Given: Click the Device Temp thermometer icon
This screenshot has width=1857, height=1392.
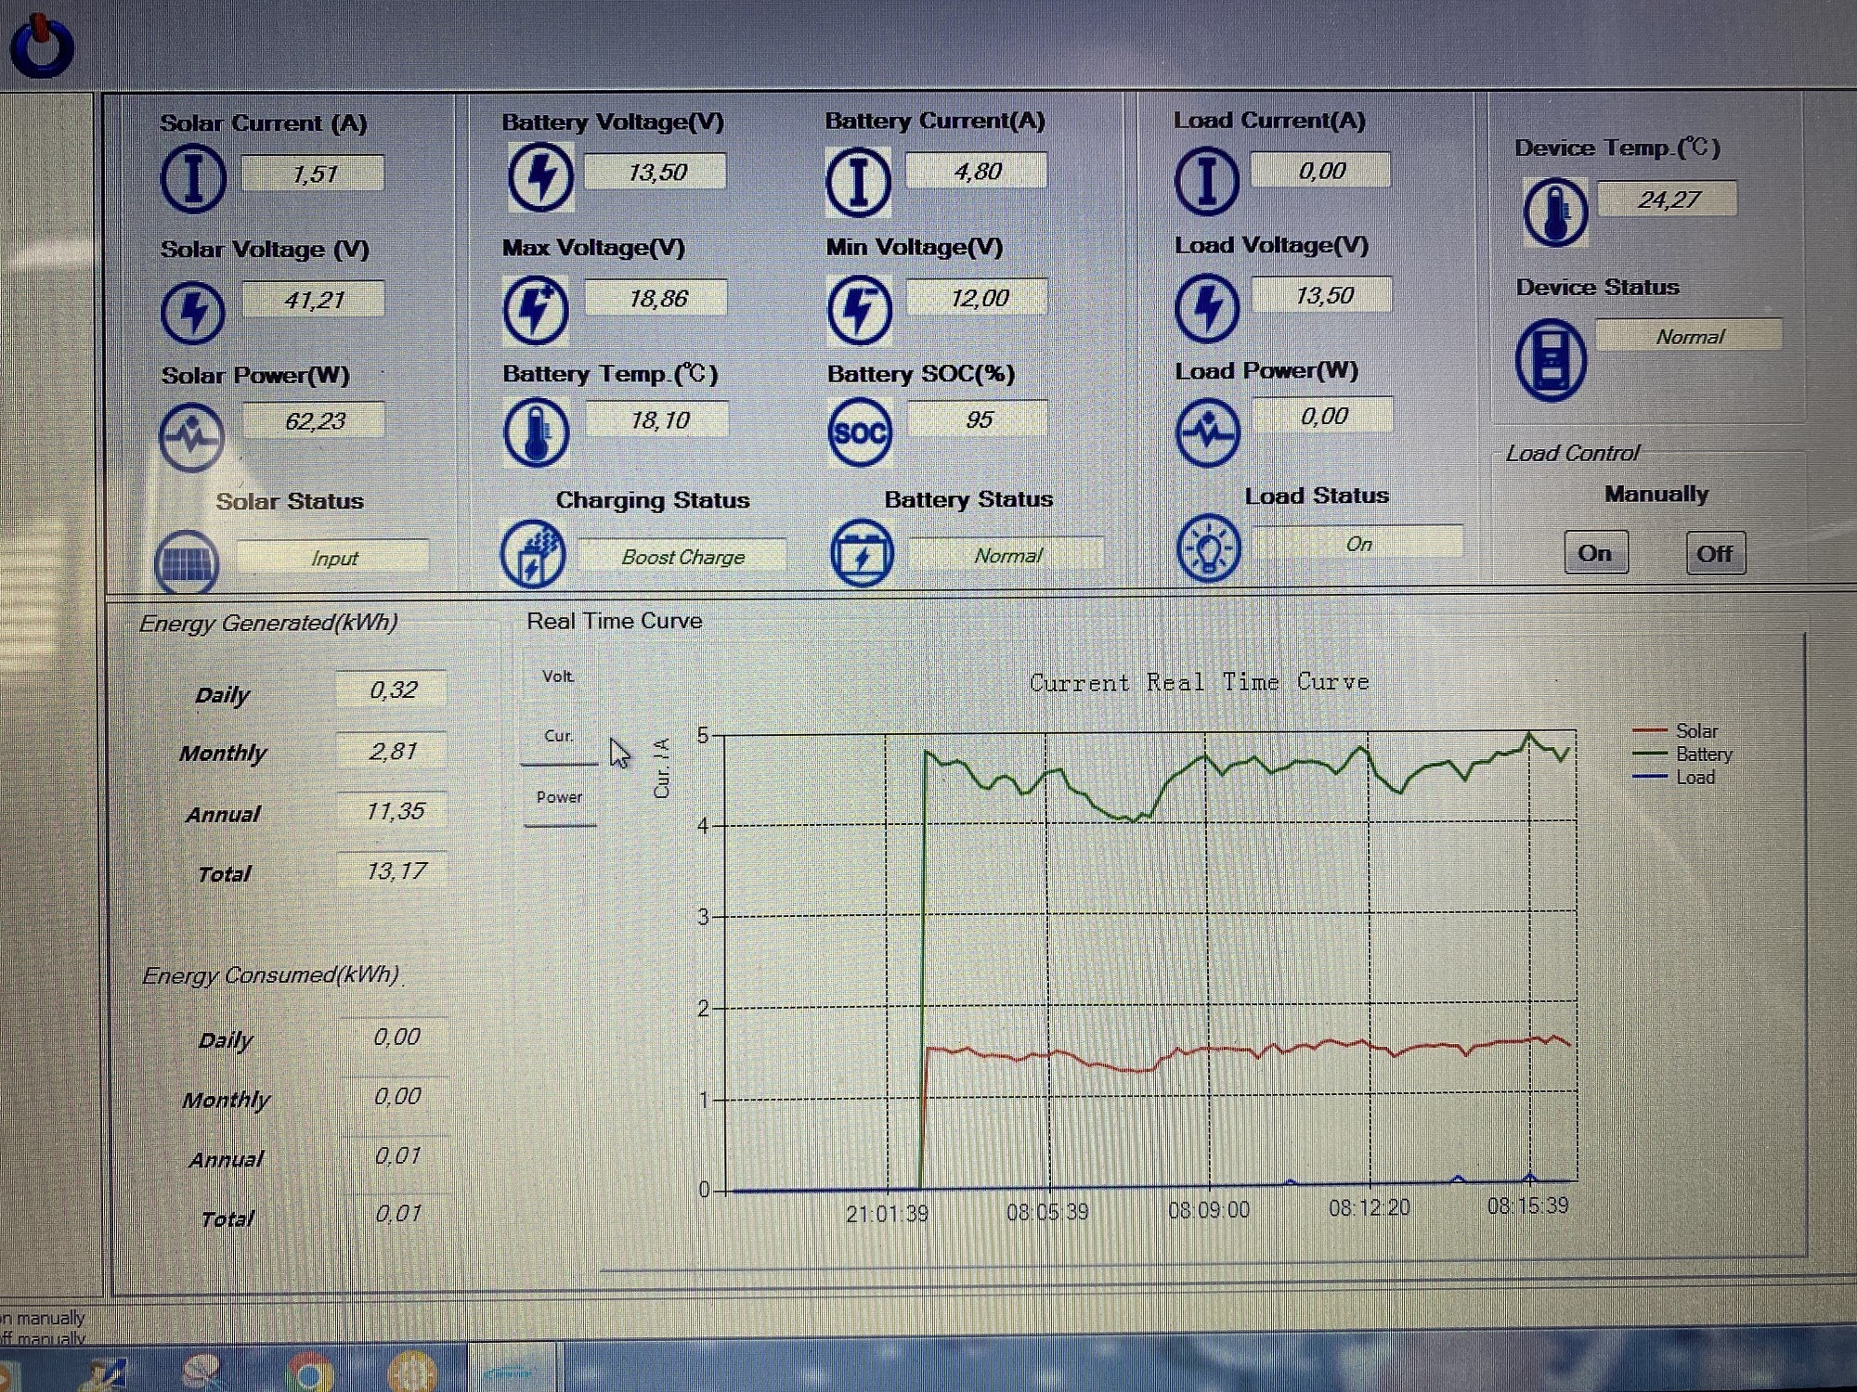Looking at the screenshot, I should pos(1555,213).
